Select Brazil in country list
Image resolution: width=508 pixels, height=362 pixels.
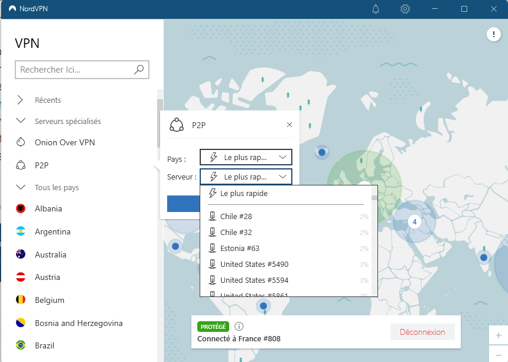(79, 345)
